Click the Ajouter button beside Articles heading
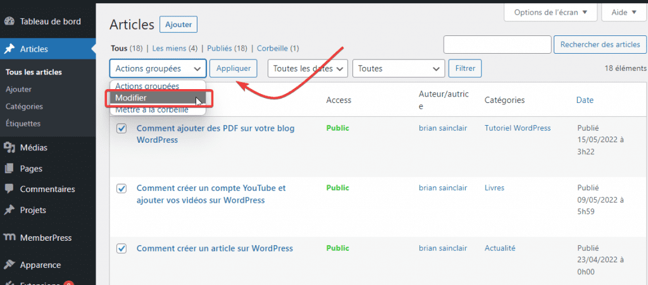This screenshot has width=648, height=285. point(178,25)
